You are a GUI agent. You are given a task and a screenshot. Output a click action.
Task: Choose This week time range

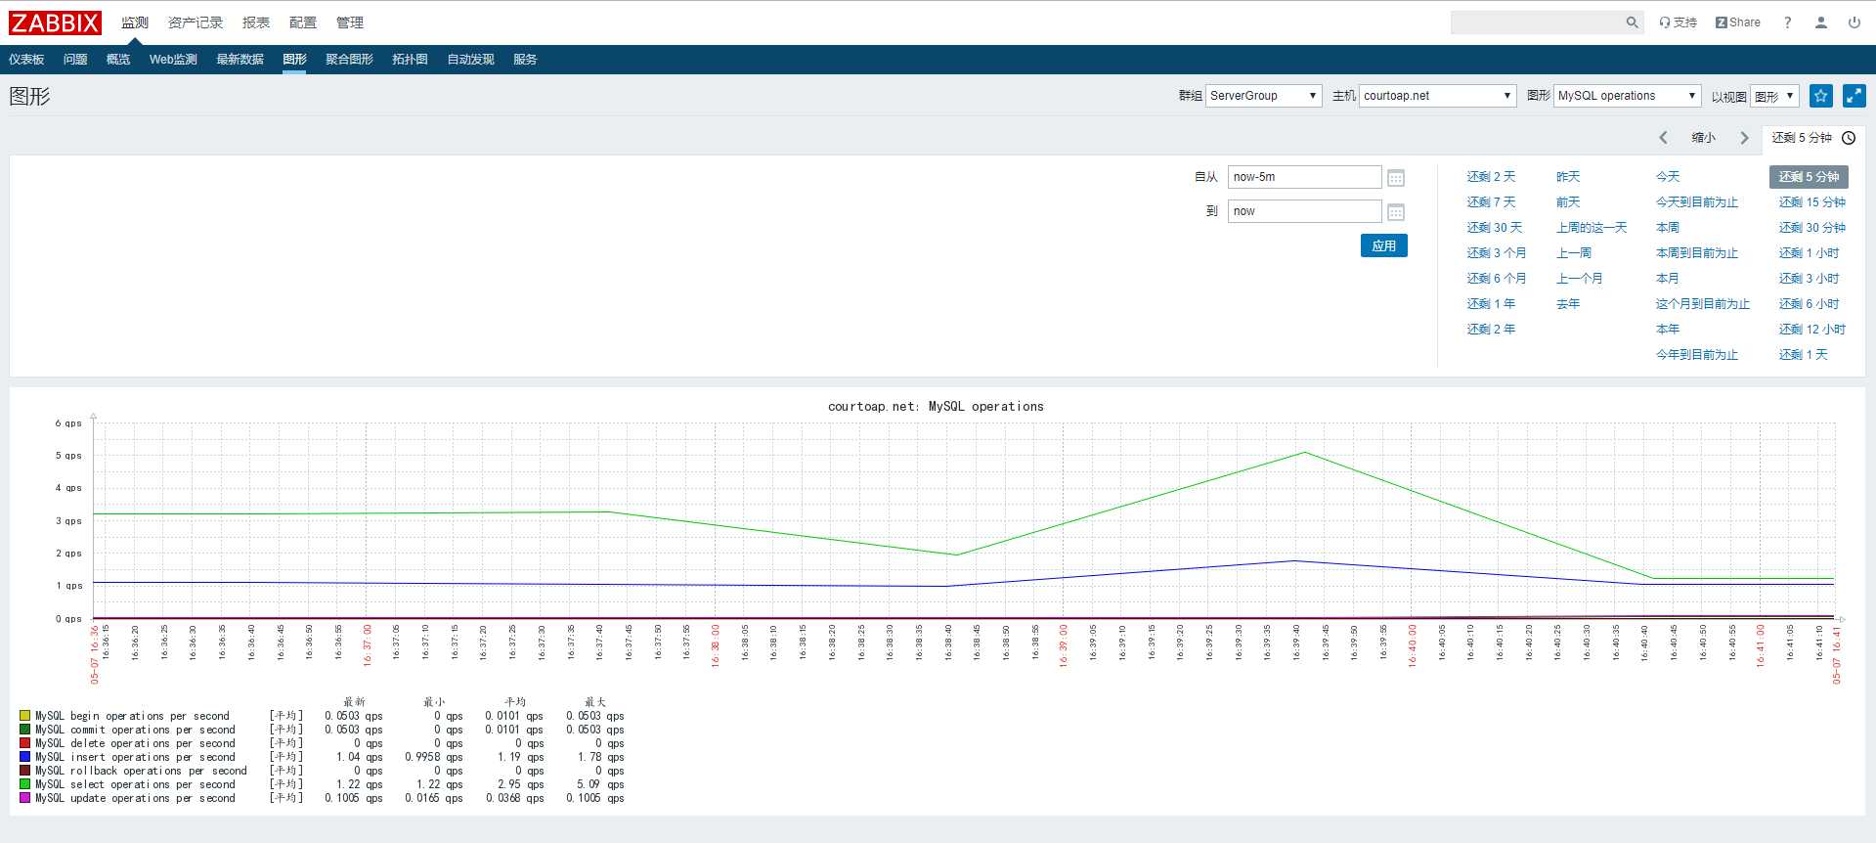pyautogui.click(x=1668, y=228)
